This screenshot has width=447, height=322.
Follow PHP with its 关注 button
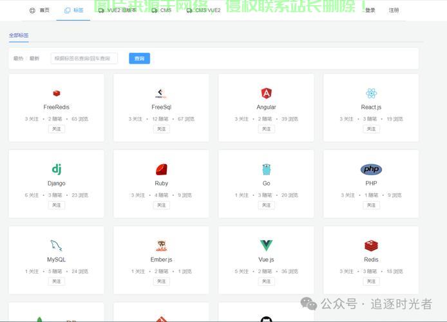371,205
